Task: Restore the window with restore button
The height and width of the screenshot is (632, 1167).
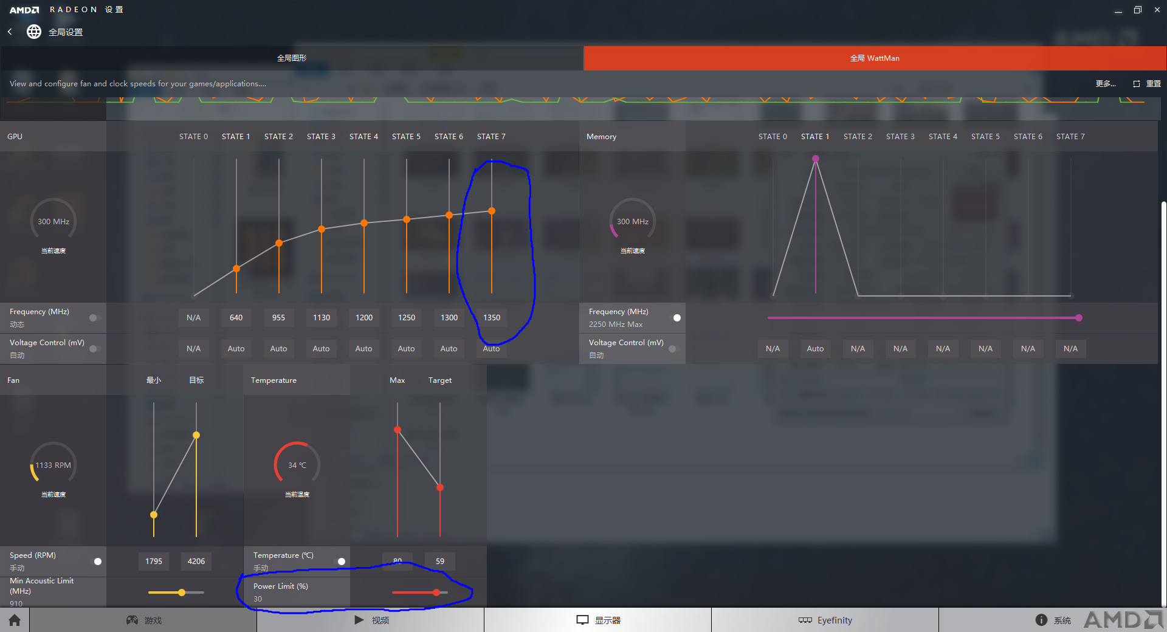Action: coord(1138,10)
